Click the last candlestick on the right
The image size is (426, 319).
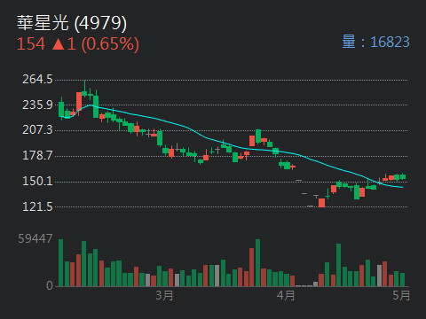pos(403,176)
